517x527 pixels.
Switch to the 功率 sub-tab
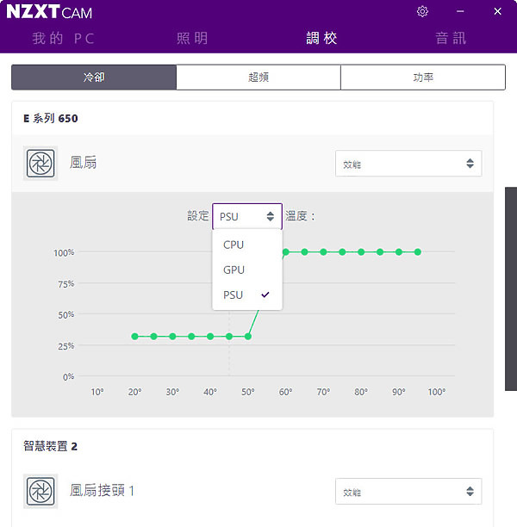pos(423,77)
